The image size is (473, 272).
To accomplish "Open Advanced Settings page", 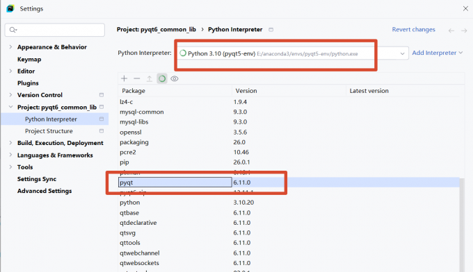I will point(45,191).
